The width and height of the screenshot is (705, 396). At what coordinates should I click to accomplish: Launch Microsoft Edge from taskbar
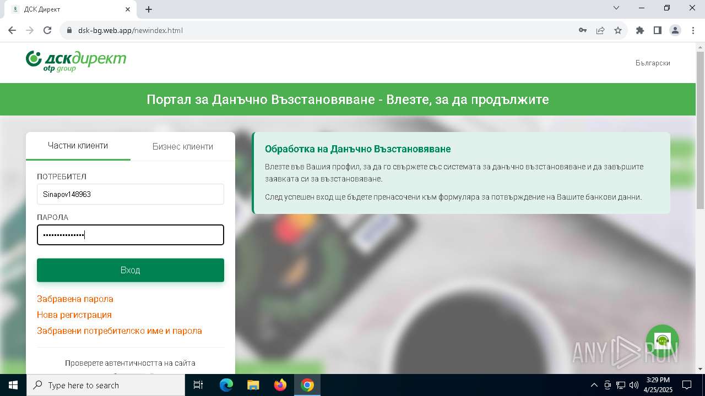226,385
